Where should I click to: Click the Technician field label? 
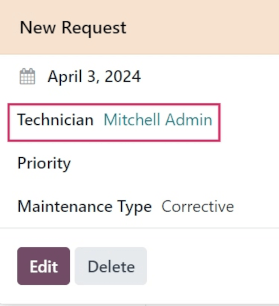[x=55, y=120]
